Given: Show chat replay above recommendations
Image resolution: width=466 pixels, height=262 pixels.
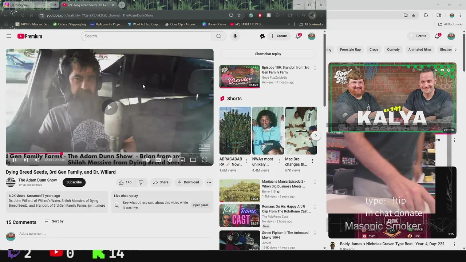Looking at the screenshot, I should (268, 54).
